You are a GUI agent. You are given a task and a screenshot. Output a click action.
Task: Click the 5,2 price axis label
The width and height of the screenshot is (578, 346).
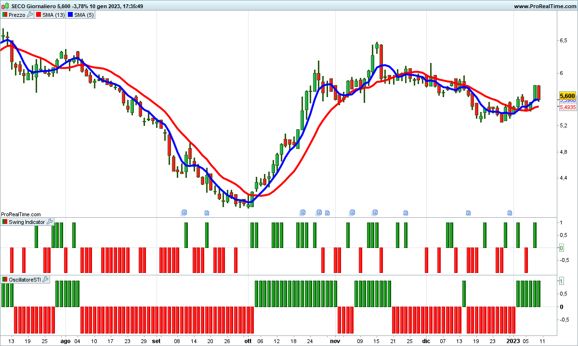point(563,125)
